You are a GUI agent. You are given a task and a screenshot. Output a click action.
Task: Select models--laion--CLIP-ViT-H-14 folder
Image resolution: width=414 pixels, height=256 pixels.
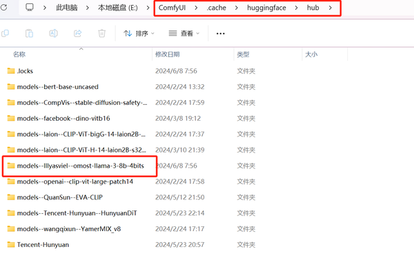81,150
